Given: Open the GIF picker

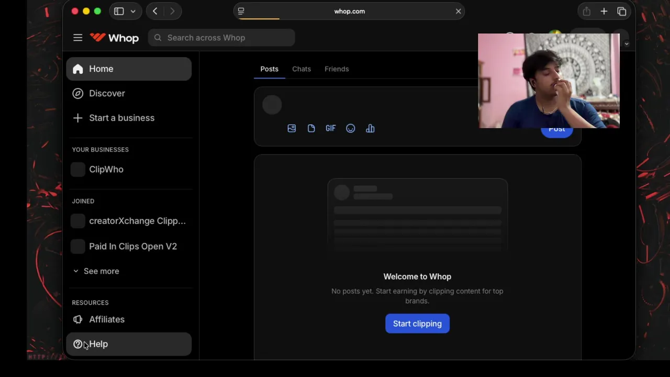Looking at the screenshot, I should click(331, 128).
